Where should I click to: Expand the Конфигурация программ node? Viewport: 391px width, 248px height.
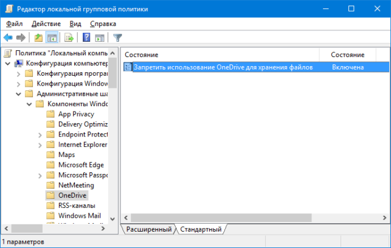(18, 74)
